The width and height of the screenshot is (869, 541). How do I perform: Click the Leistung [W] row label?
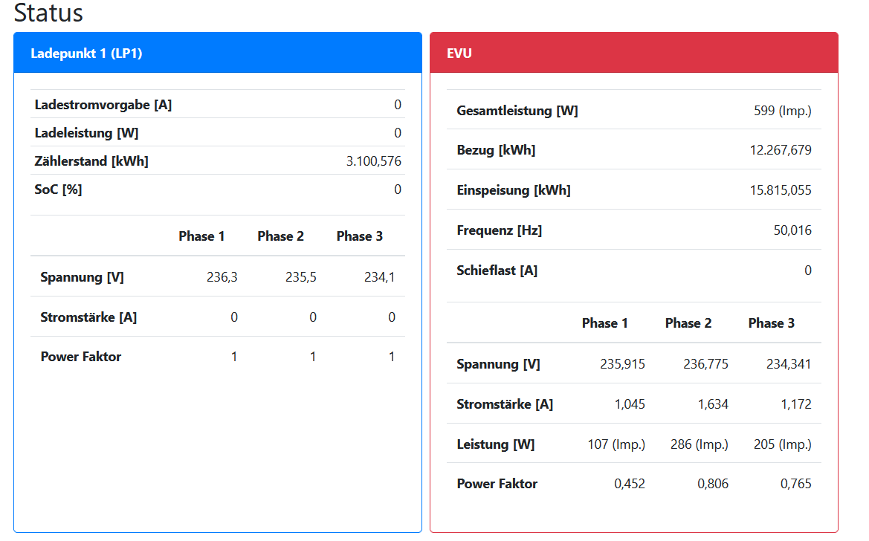click(495, 444)
